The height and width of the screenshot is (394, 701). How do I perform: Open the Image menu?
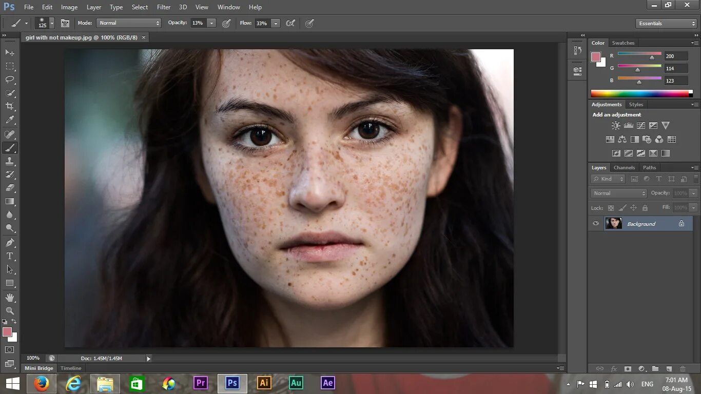click(69, 7)
